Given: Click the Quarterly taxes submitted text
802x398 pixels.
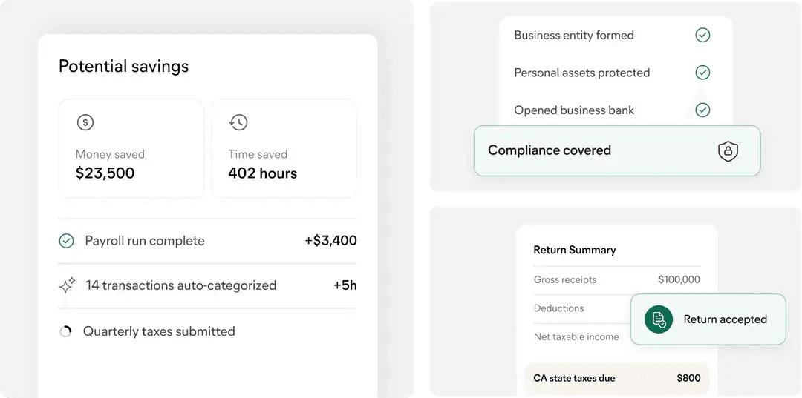Looking at the screenshot, I should pos(159,332).
